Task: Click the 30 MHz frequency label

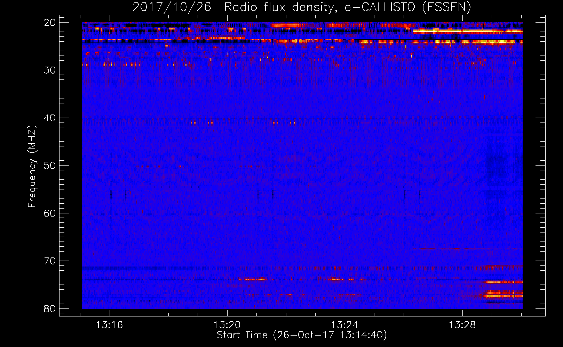Action: (50, 70)
